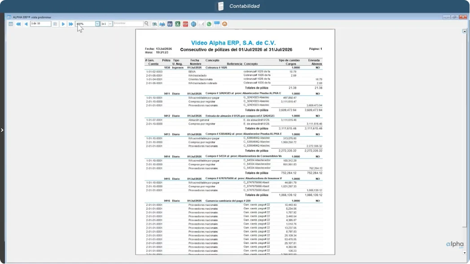The width and height of the screenshot is (470, 264).
Task: Click the page number field "1 de 10"
Action: click(x=40, y=24)
